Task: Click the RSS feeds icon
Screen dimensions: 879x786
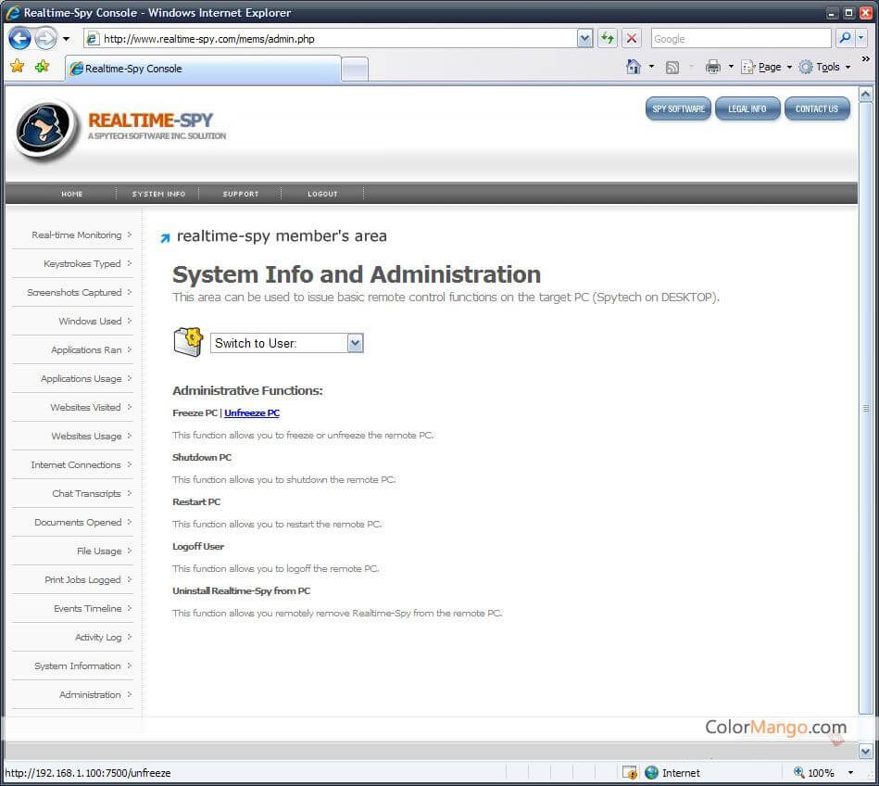Action: click(x=672, y=68)
